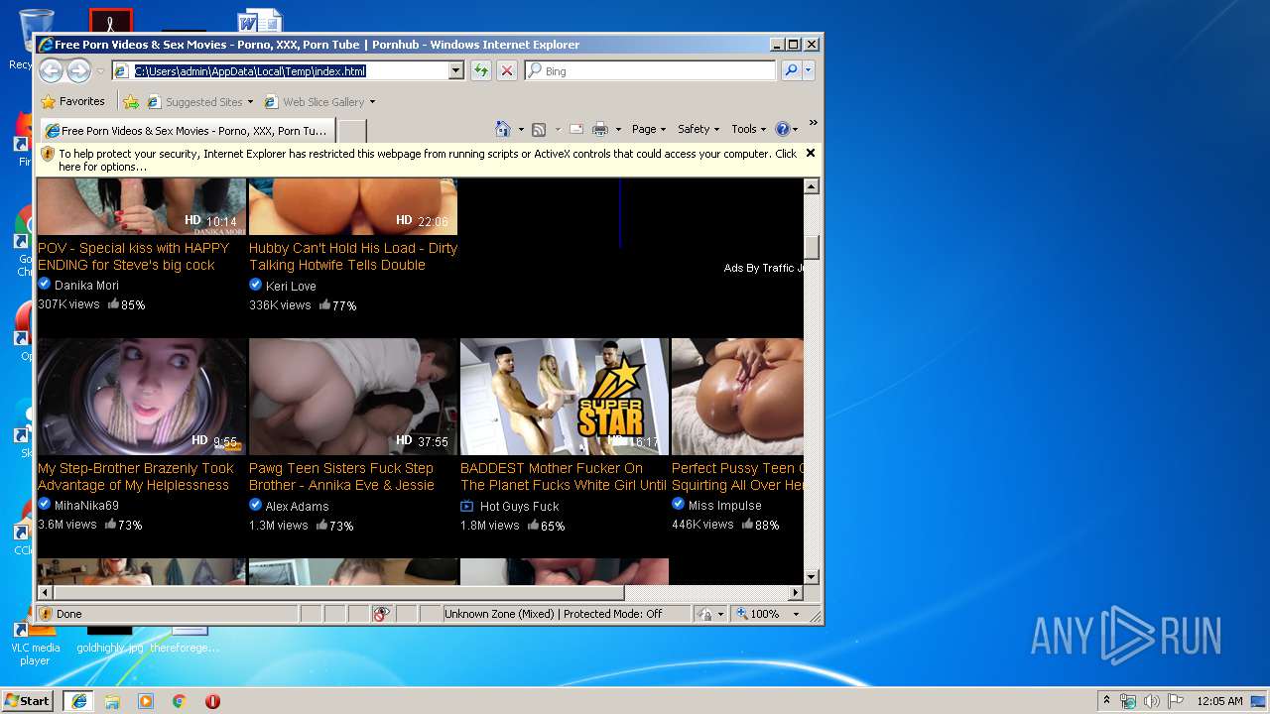
Task: Click the RSS Feeds icon
Action: (539, 129)
